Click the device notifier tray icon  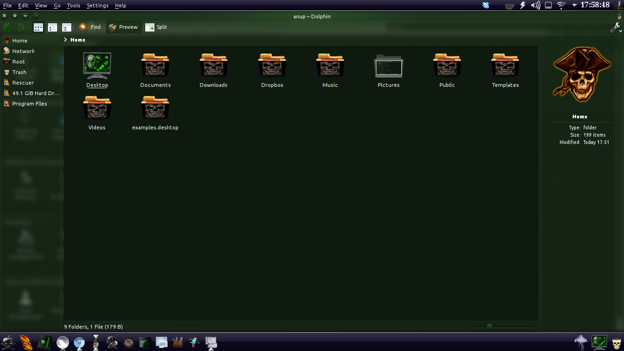[549, 5]
